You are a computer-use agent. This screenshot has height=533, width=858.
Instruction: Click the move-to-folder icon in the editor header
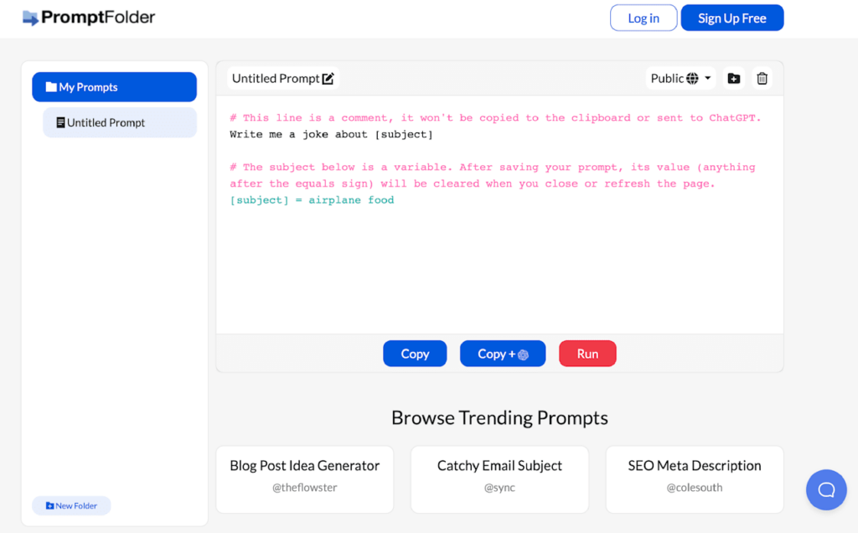734,79
